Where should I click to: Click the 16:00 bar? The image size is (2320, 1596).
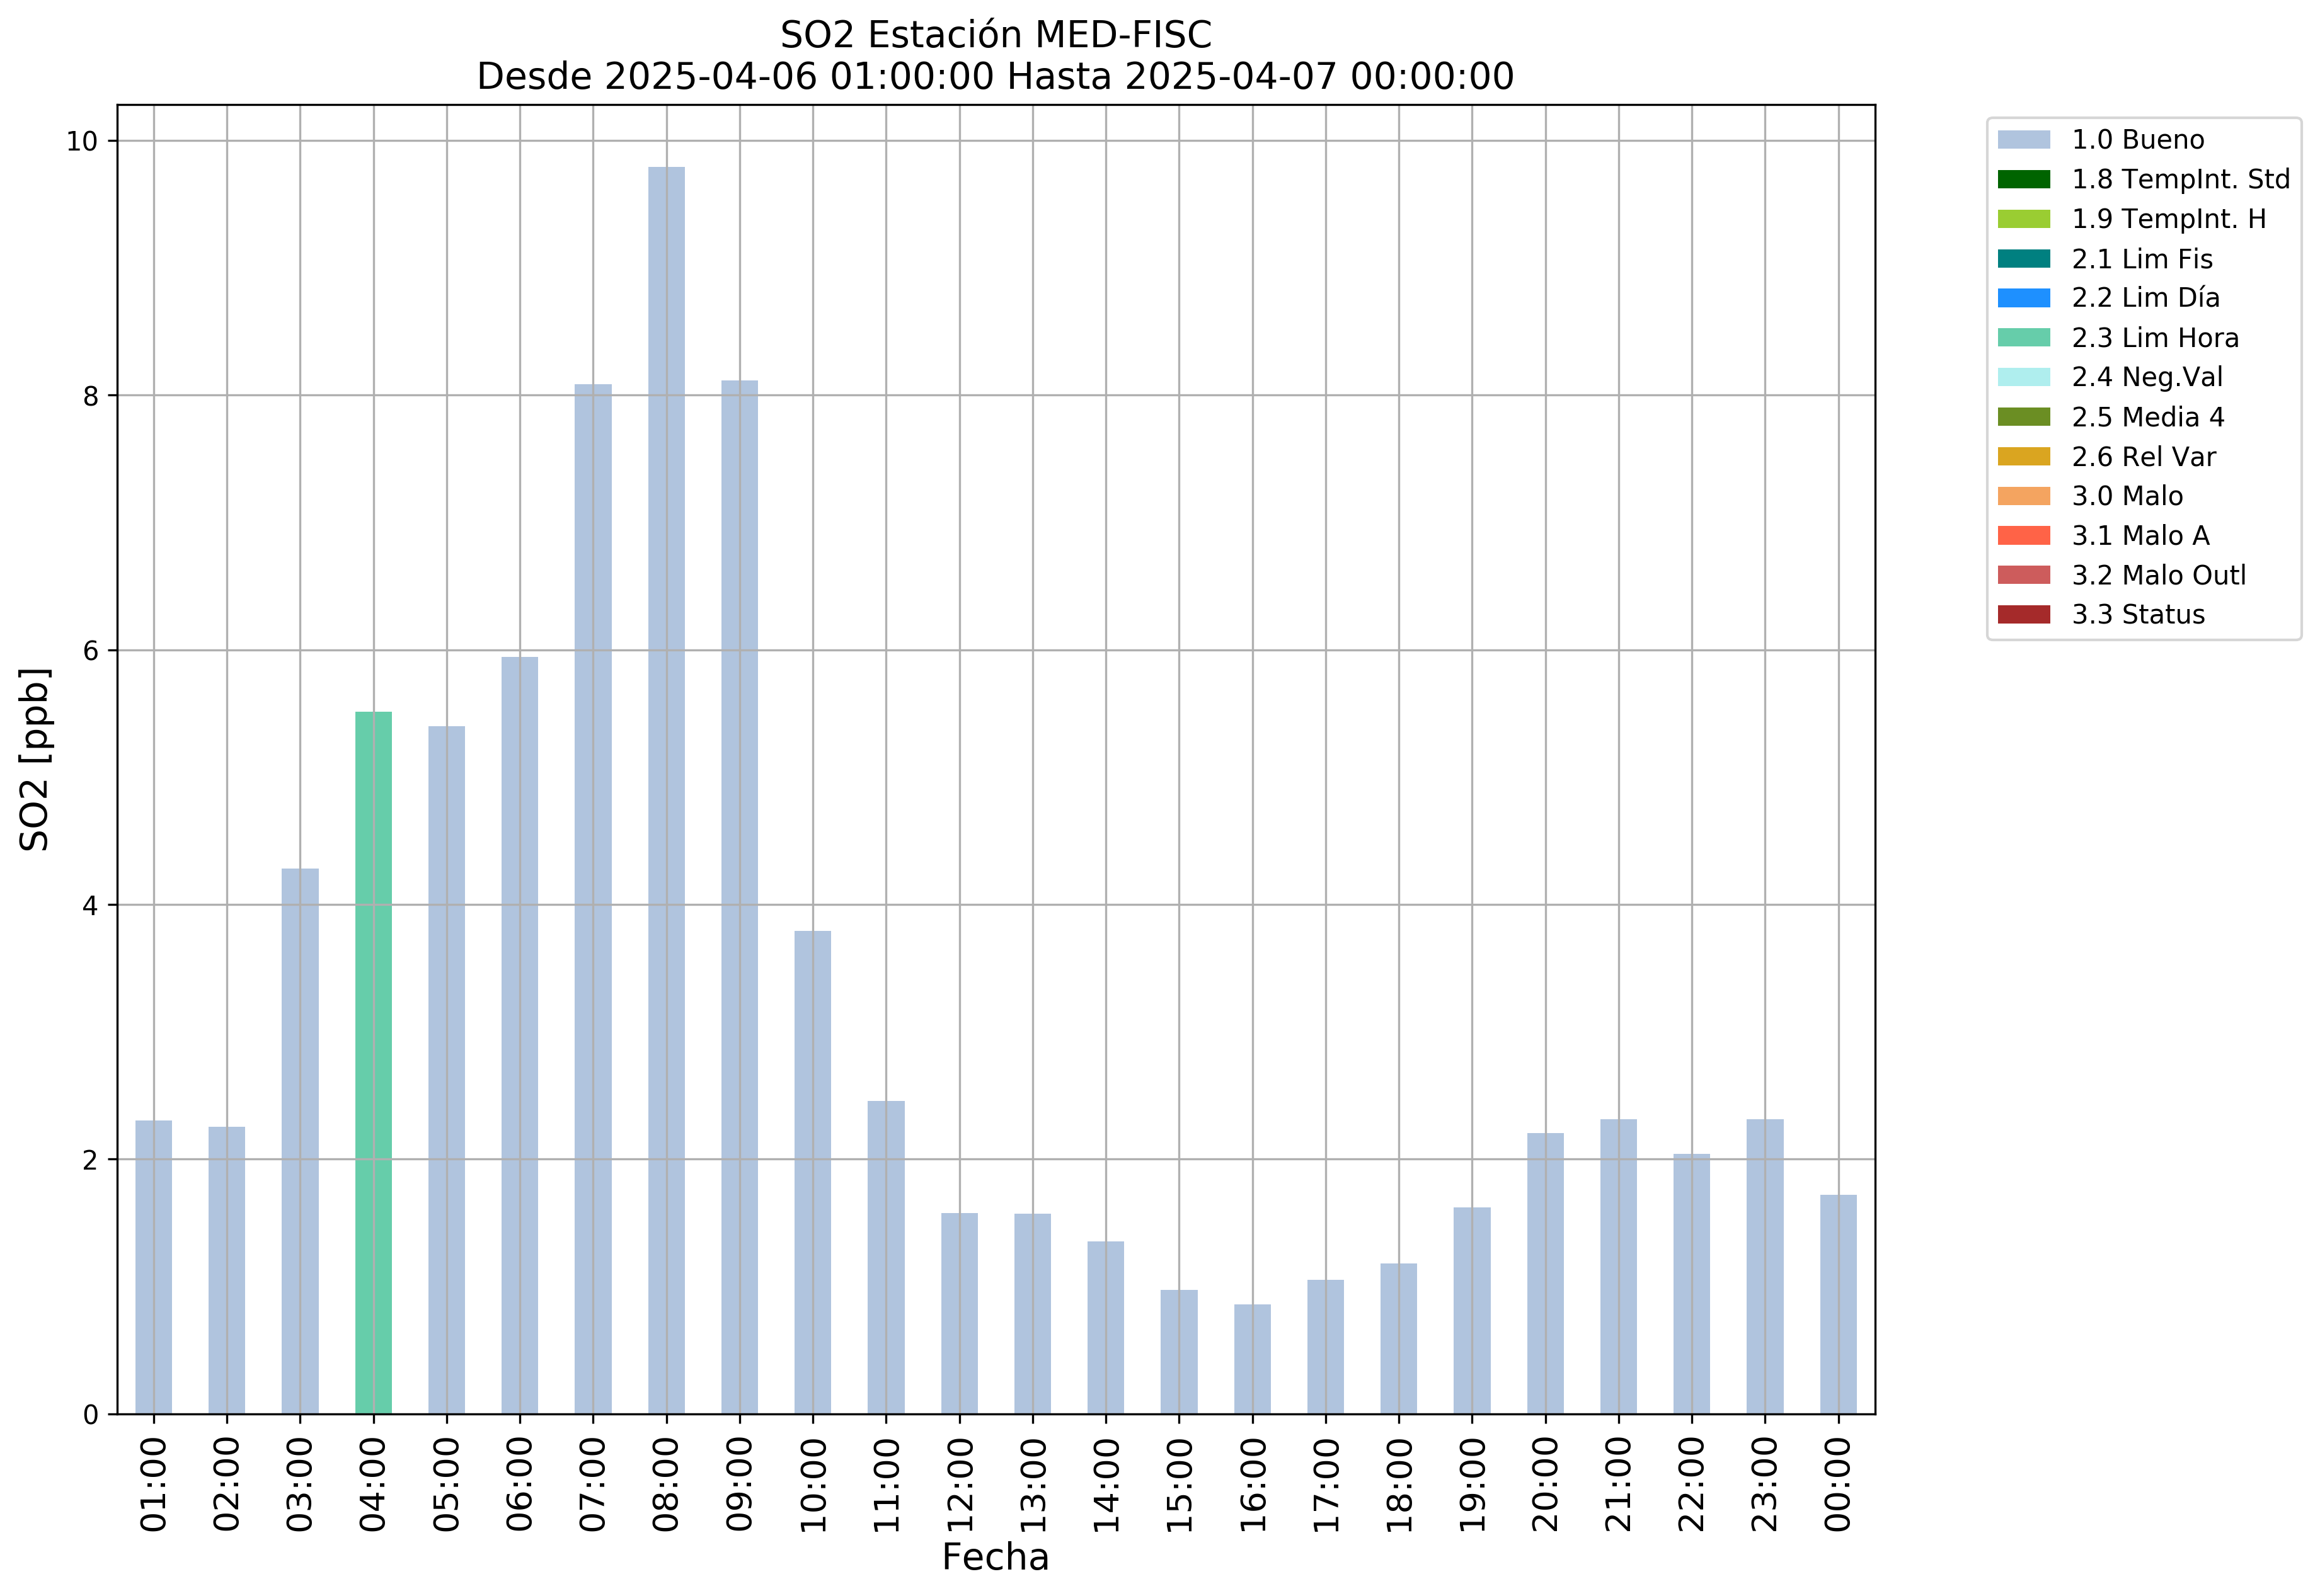[1253, 1359]
